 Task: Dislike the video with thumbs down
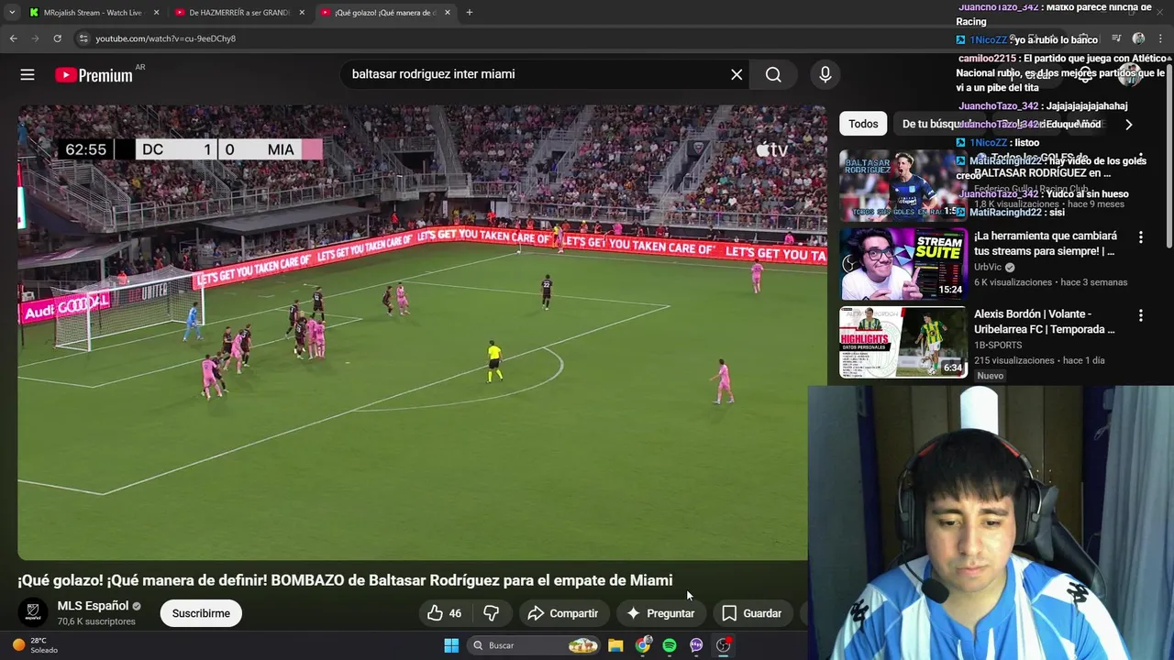(492, 613)
